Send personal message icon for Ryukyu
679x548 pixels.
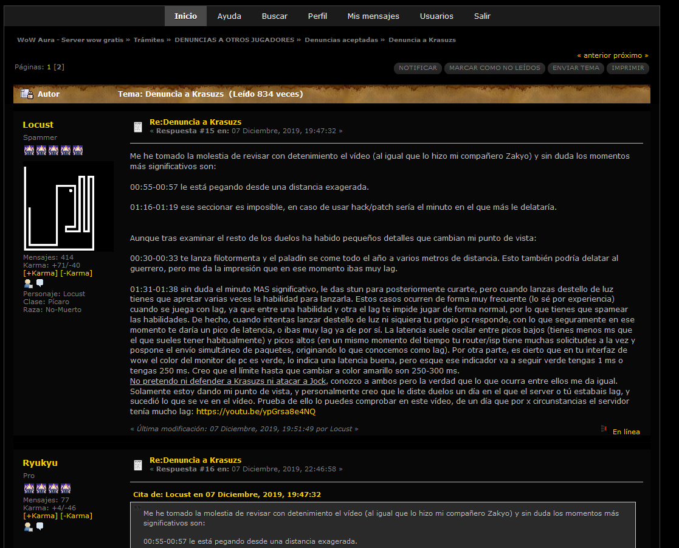pyautogui.click(x=40, y=526)
